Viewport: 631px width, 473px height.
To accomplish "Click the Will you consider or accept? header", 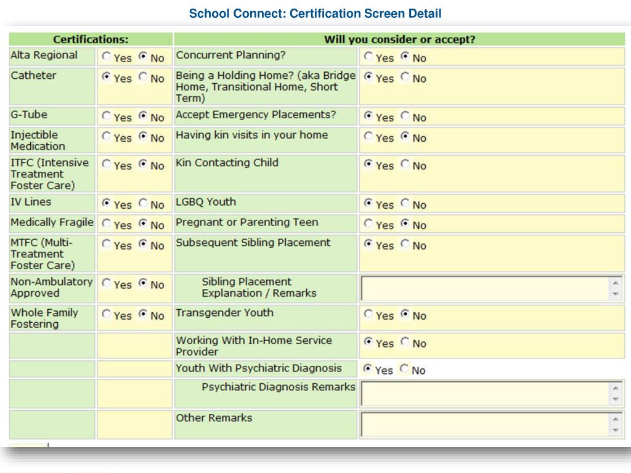I will pyautogui.click(x=399, y=39).
